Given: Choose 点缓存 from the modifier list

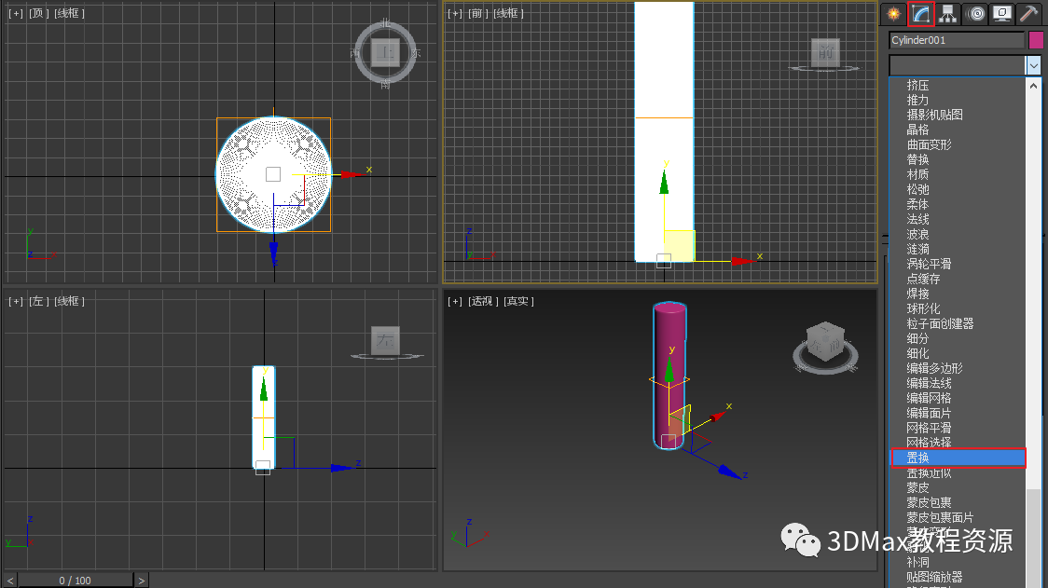Looking at the screenshot, I should click(x=923, y=279).
